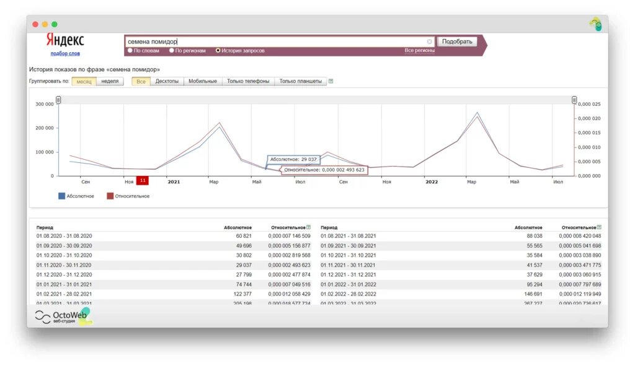Viewport: 635px width, 366px height.
Task: Toggle the Абсолютное blue legend swatch
Action: [61, 196]
